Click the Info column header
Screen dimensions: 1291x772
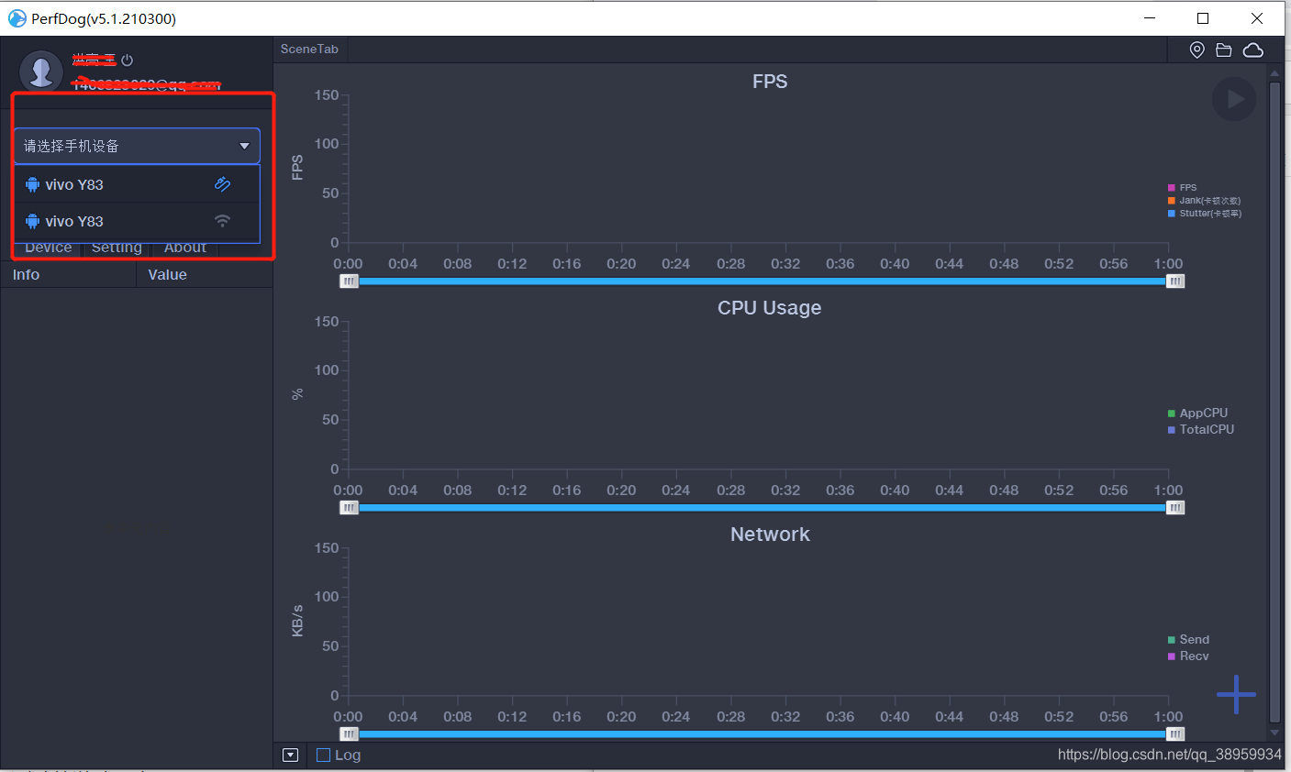(68, 274)
